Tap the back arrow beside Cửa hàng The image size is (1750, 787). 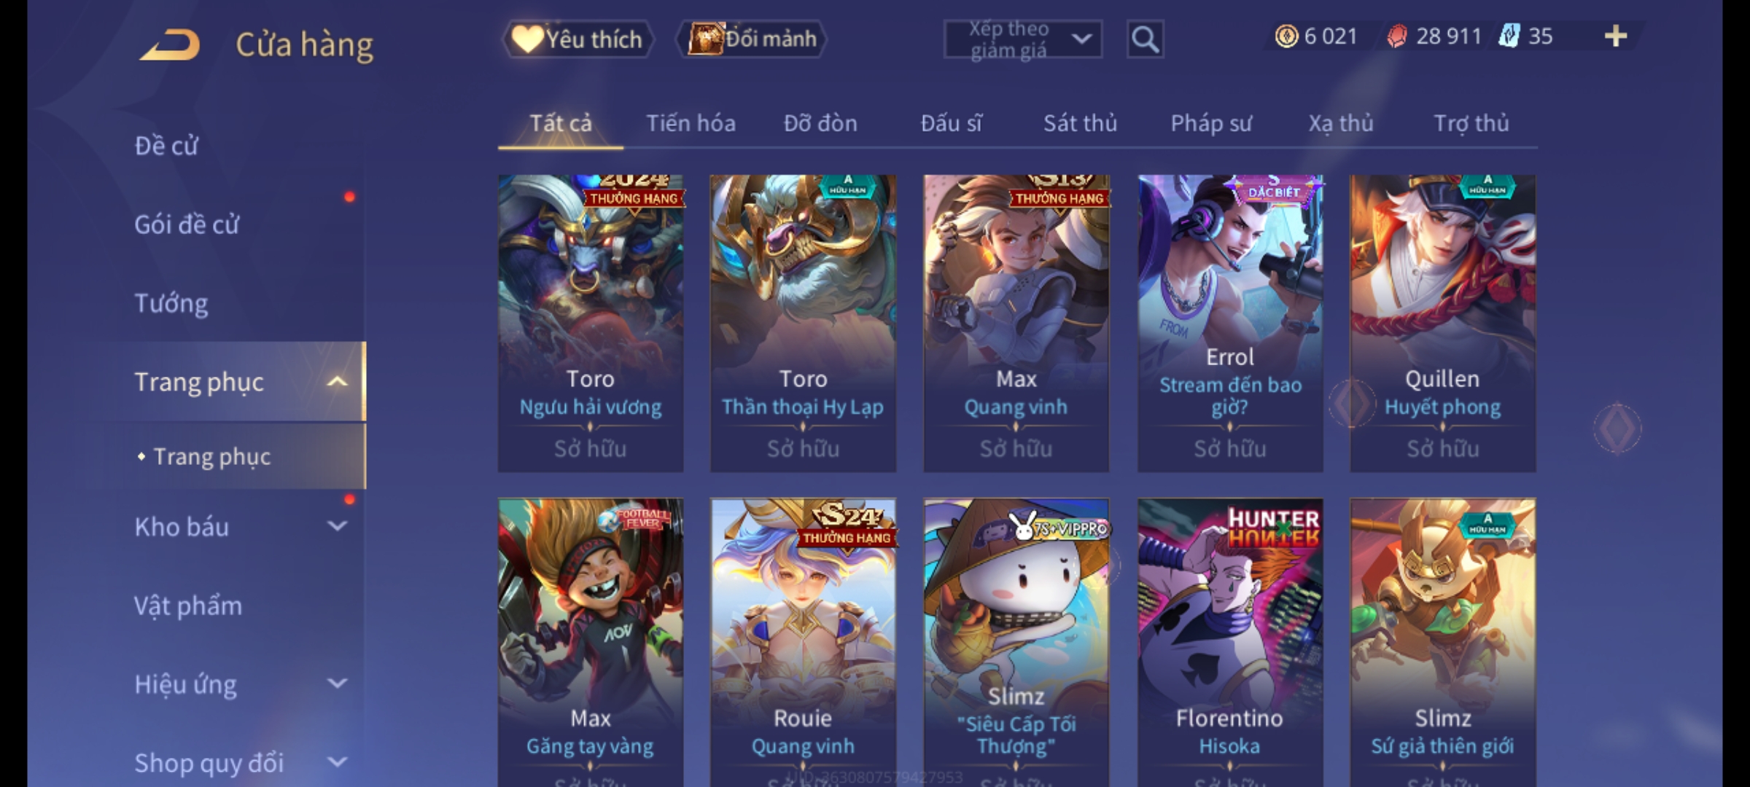[171, 44]
